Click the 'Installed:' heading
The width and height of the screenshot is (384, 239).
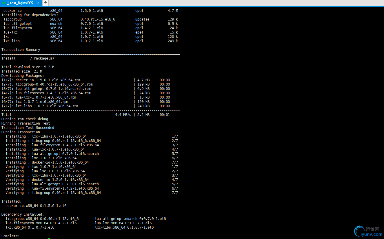12,201
